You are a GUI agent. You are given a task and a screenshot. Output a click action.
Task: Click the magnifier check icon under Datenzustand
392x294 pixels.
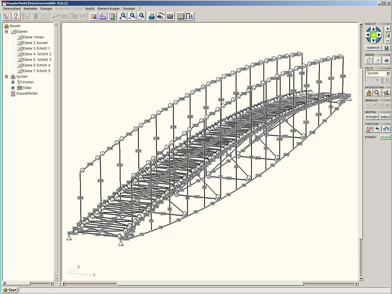(378, 93)
